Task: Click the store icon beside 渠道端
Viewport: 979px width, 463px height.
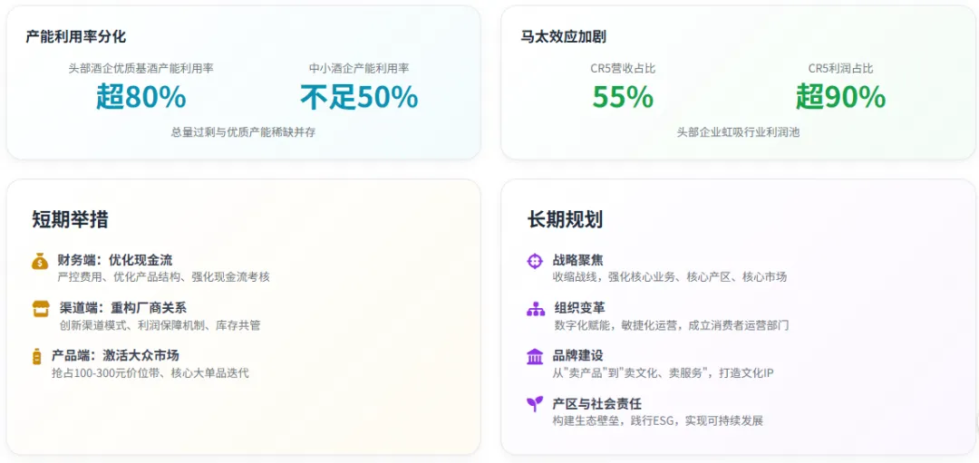Action: pyautogui.click(x=41, y=308)
